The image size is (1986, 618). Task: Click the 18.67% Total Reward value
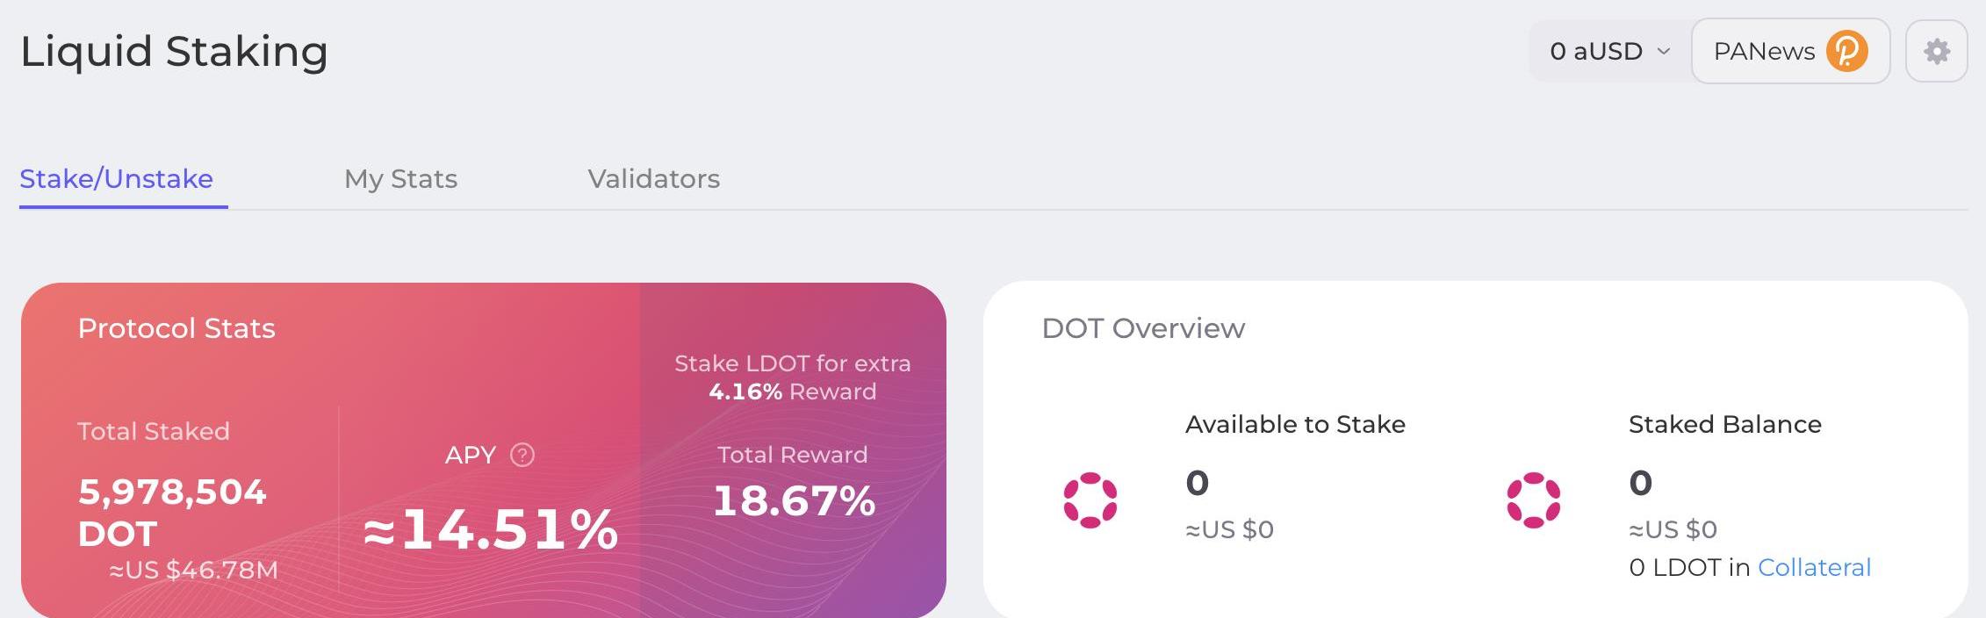click(794, 501)
